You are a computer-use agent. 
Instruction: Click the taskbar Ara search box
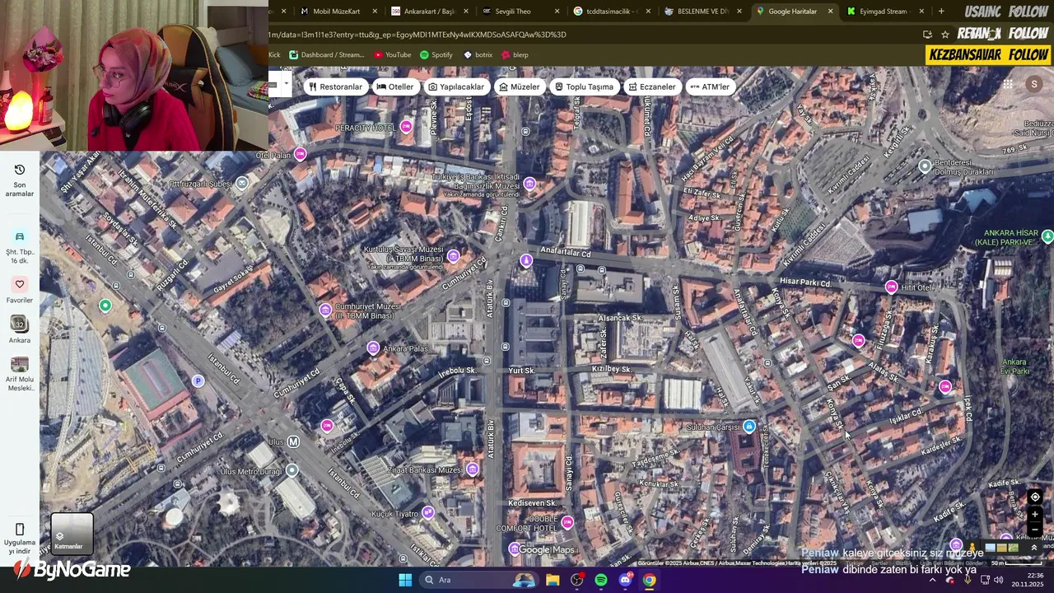[x=479, y=580]
